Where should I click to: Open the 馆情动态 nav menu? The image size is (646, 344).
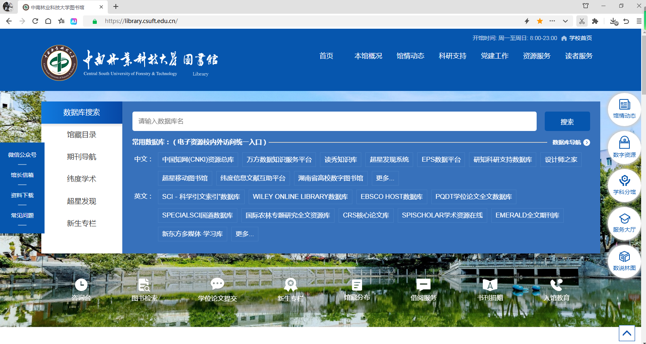tap(410, 56)
